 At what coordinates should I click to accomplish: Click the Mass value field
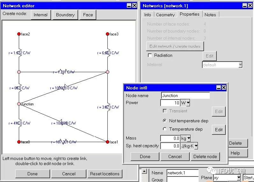tap(170, 138)
